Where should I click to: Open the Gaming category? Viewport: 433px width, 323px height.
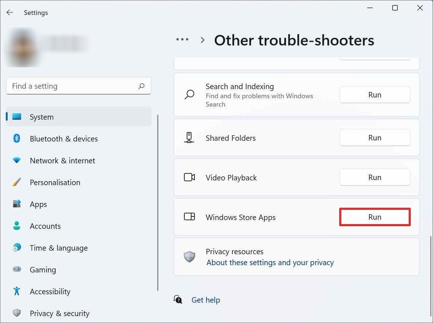[x=79, y=270]
